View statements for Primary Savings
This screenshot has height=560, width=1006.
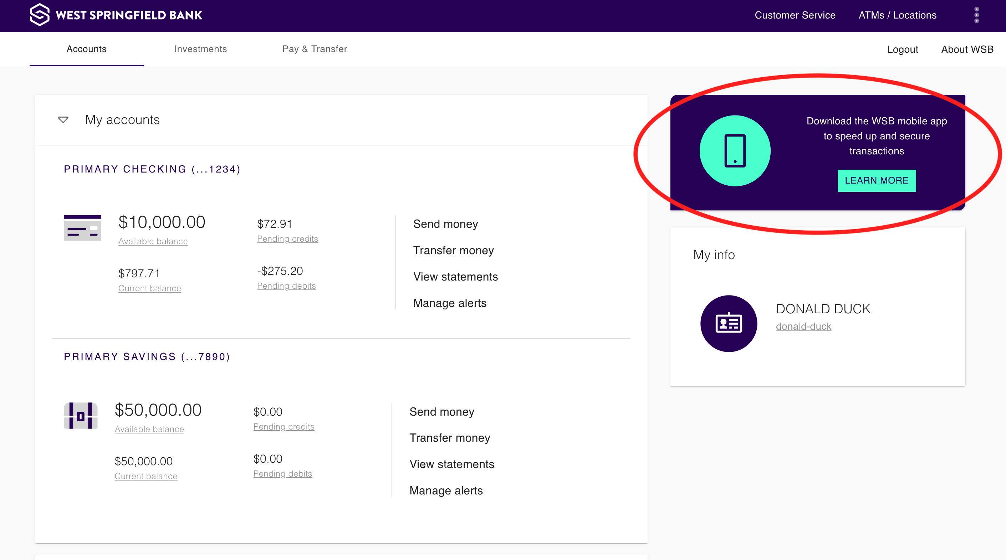tap(451, 464)
